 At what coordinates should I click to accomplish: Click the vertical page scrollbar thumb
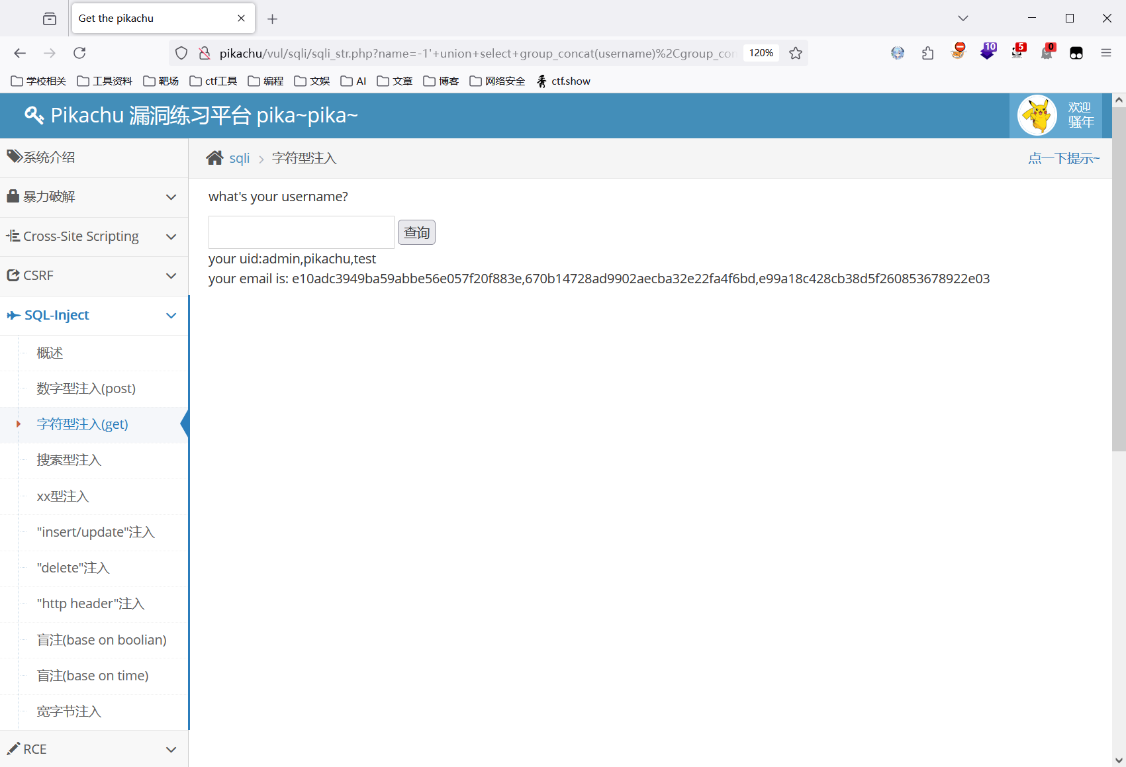click(x=1119, y=279)
